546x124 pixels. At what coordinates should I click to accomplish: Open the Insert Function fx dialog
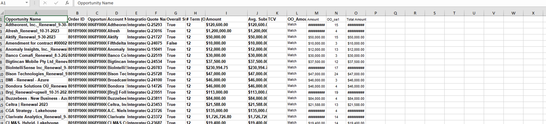[67, 3]
